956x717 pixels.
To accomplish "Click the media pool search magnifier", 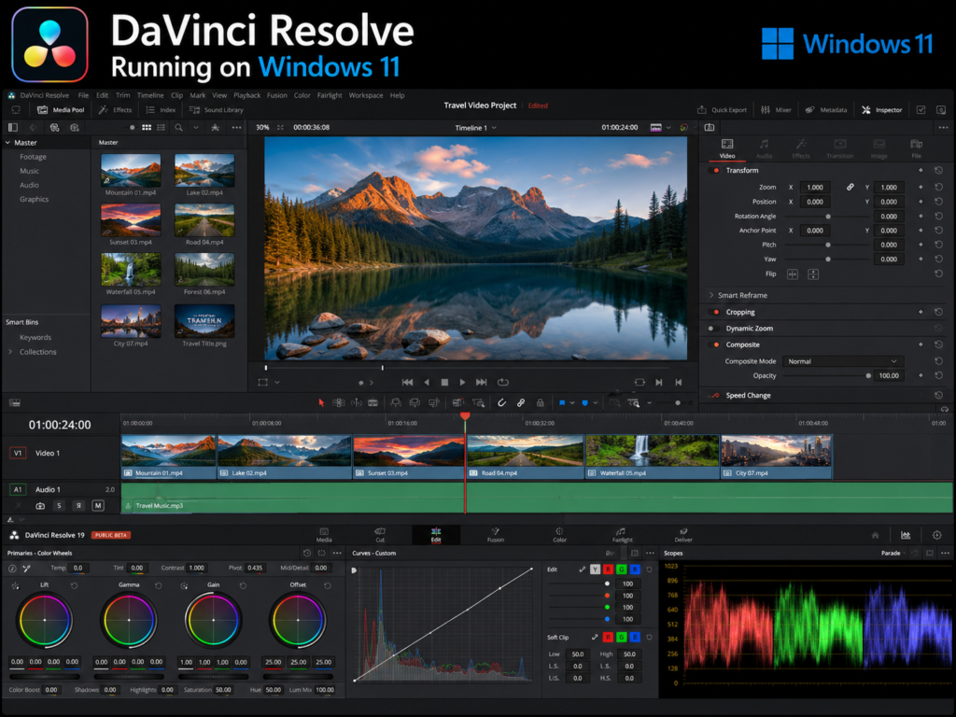I will [178, 127].
